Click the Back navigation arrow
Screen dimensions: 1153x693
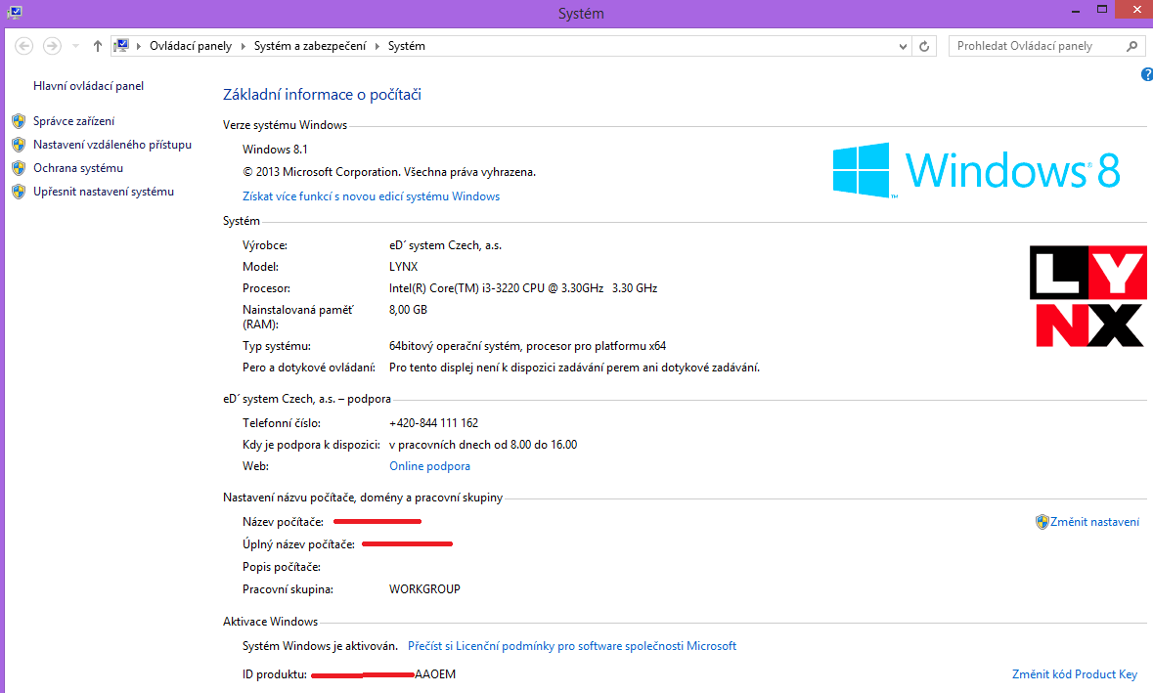coord(23,46)
